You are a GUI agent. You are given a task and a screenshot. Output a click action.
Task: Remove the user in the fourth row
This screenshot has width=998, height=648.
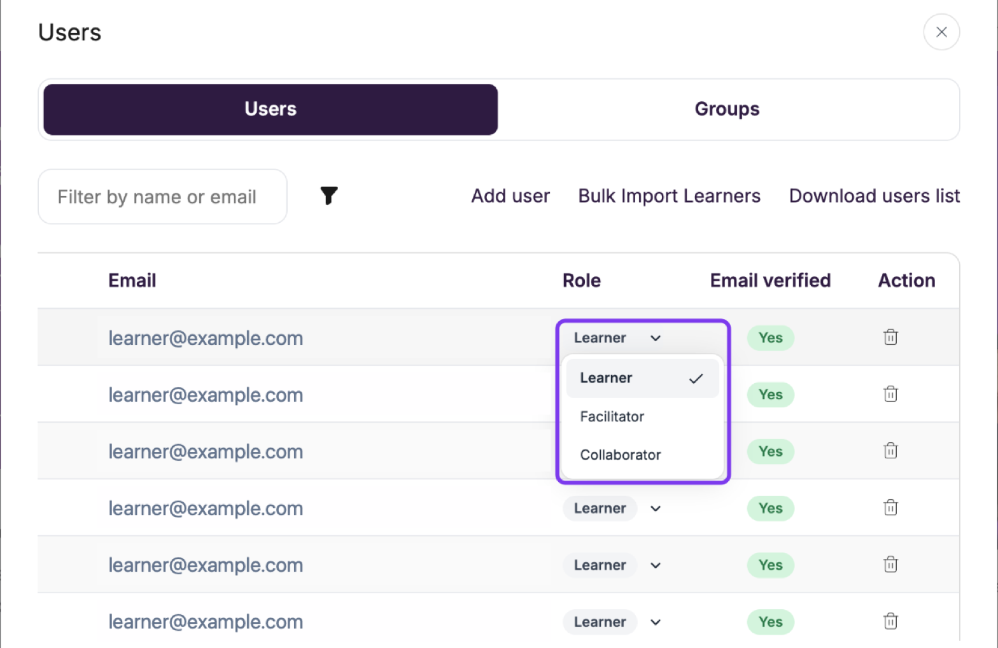pos(890,507)
